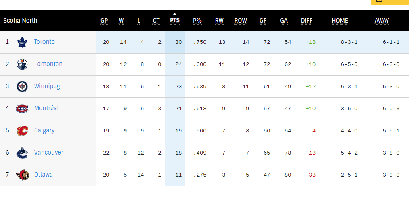This screenshot has width=409, height=198.
Task: Open the Edmonton team link
Action: [x=48, y=64]
